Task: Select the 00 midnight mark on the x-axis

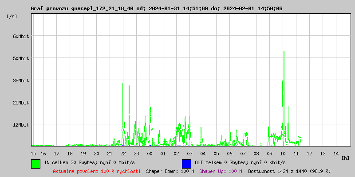Action: 150,153
